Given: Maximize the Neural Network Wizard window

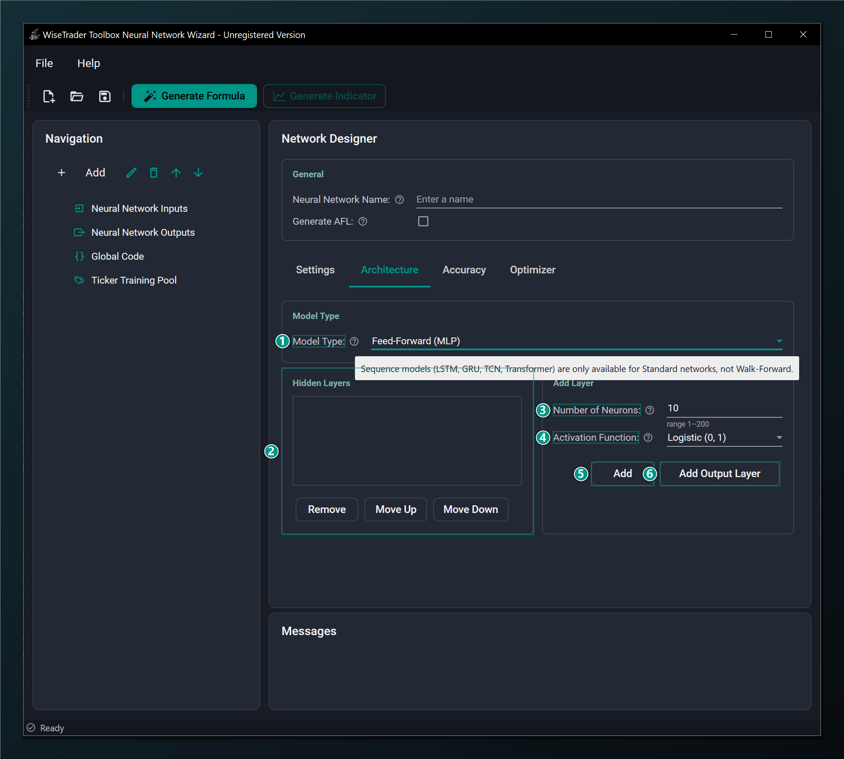Looking at the screenshot, I should tap(768, 35).
